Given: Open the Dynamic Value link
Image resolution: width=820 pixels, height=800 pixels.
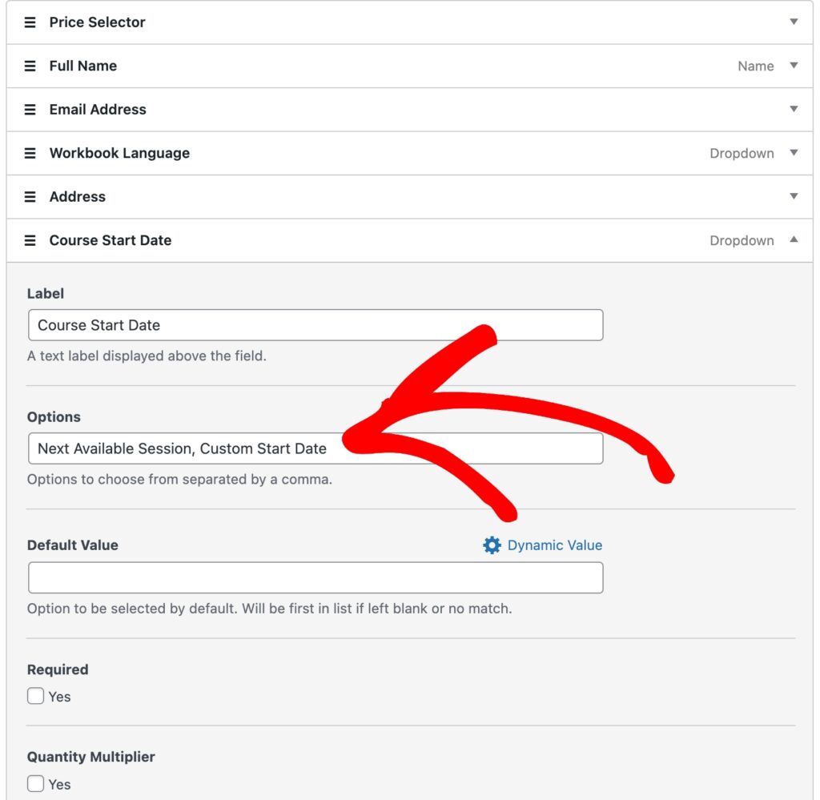Looking at the screenshot, I should (x=554, y=545).
